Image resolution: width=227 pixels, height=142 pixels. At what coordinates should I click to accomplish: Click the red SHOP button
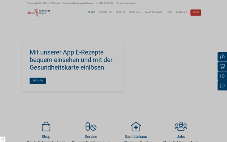point(196,12)
